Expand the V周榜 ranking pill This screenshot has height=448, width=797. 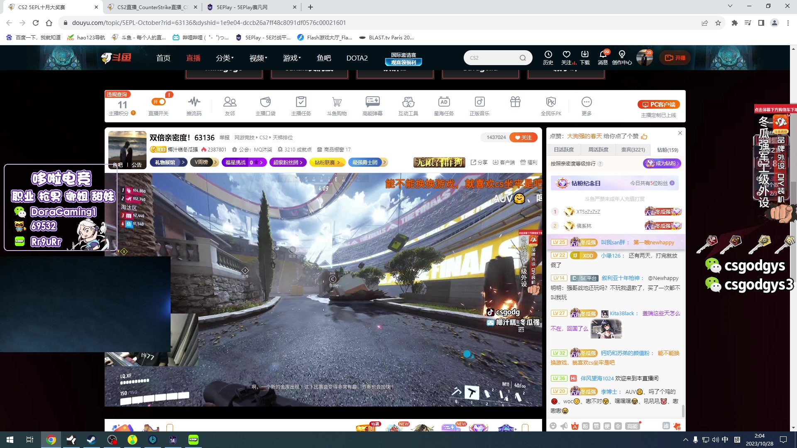(x=204, y=162)
